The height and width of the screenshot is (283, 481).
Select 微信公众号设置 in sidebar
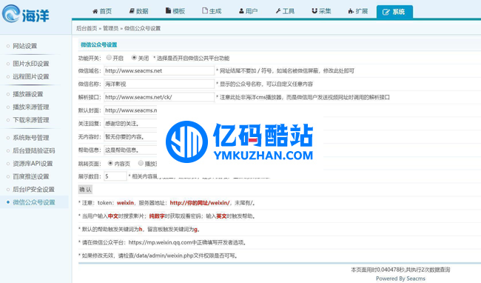pyautogui.click(x=34, y=202)
